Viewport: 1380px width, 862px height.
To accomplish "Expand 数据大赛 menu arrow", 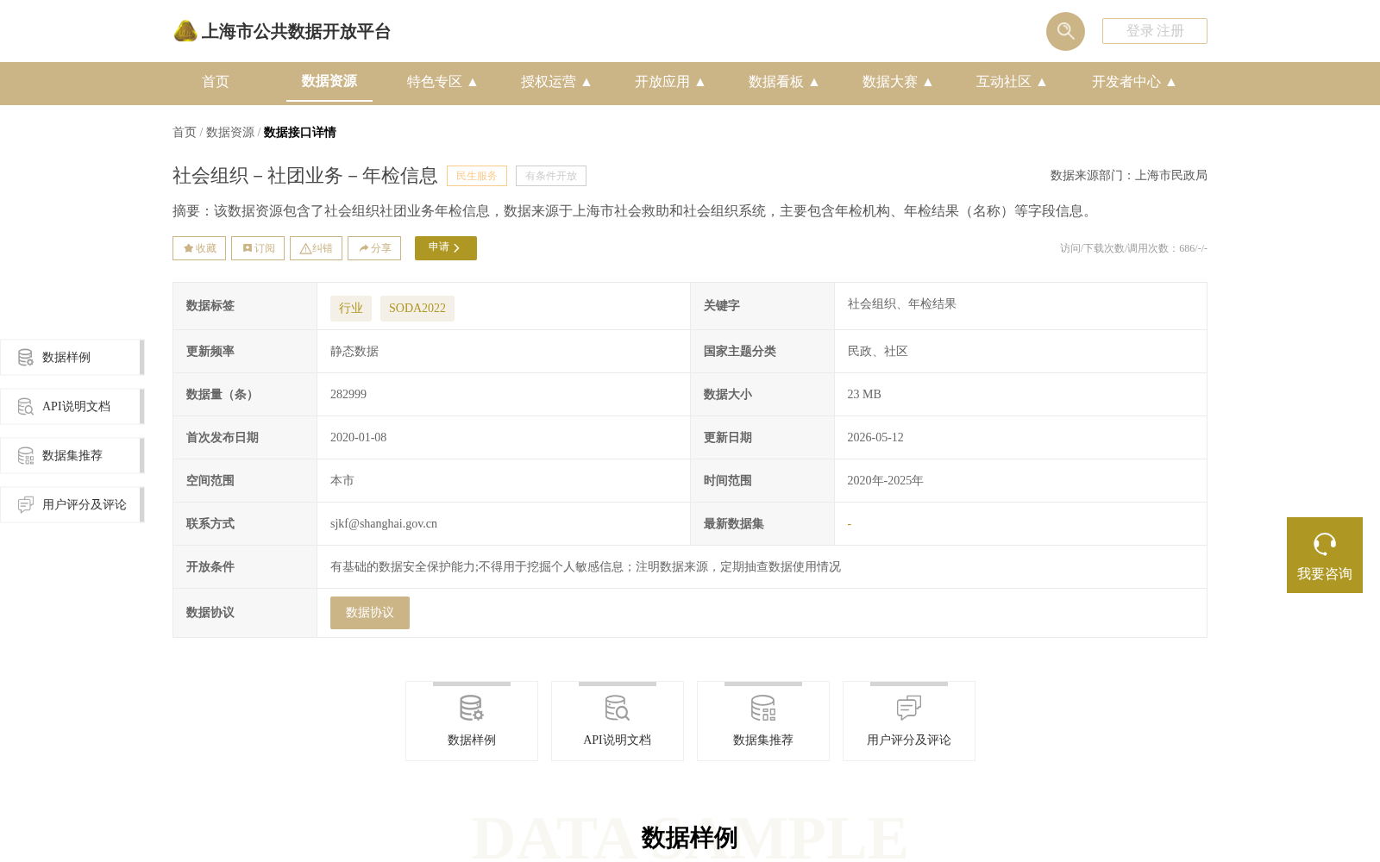I will [x=928, y=82].
